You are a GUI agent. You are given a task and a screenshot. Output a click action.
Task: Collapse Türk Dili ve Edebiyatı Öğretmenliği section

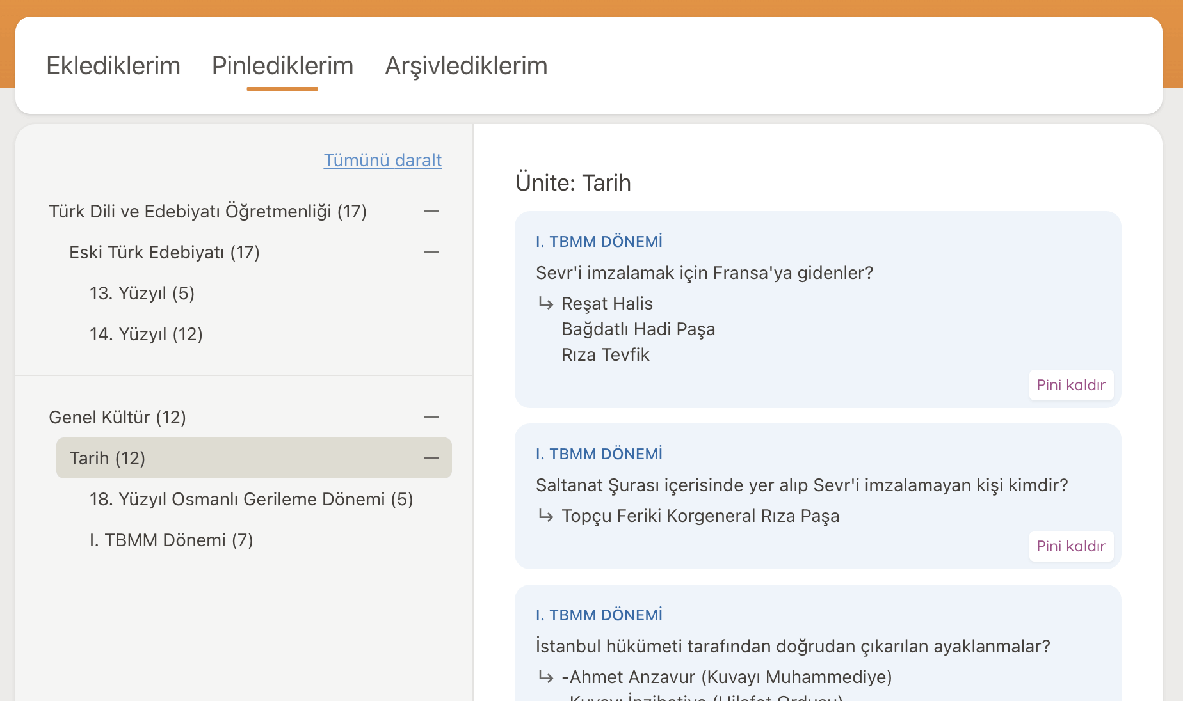coord(431,211)
